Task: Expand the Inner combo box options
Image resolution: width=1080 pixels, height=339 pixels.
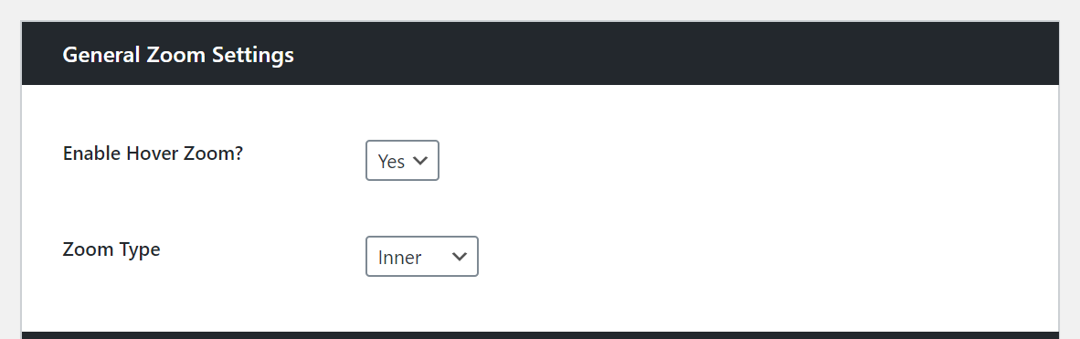Action: click(x=421, y=257)
